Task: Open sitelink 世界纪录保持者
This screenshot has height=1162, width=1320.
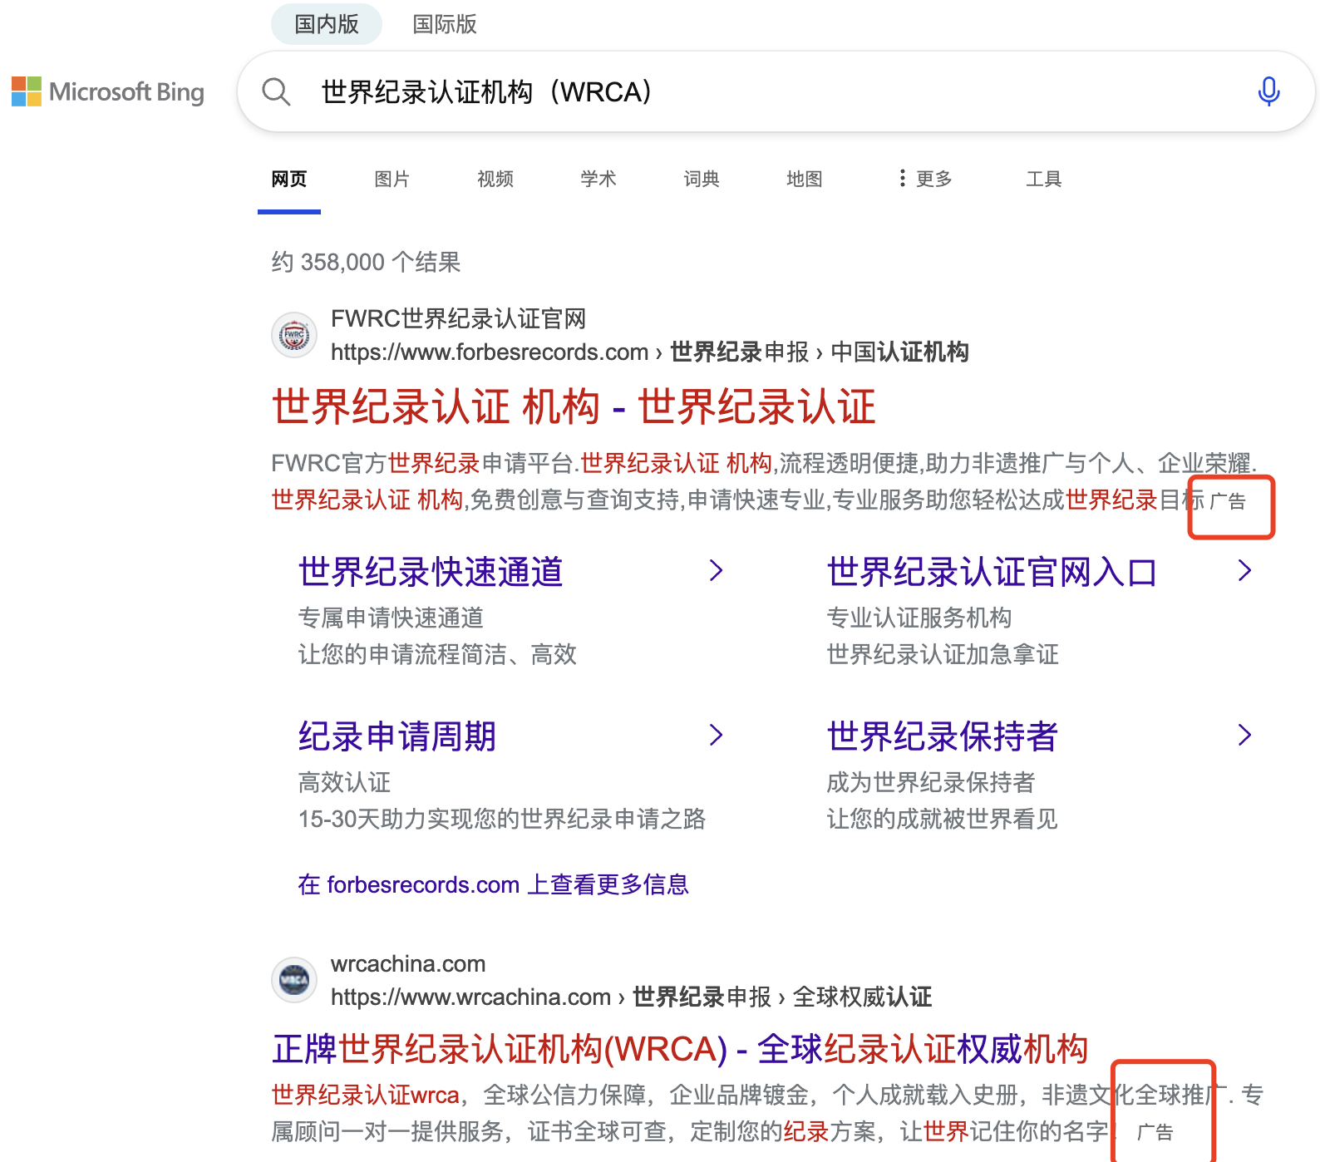Action: [943, 736]
